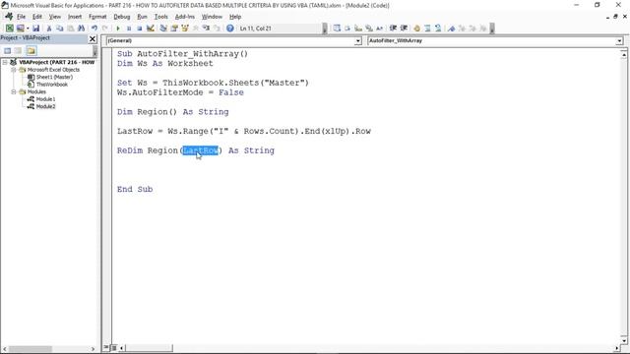Click the Copy icon in toolbar
This screenshot has width=630, height=354.
59,29
